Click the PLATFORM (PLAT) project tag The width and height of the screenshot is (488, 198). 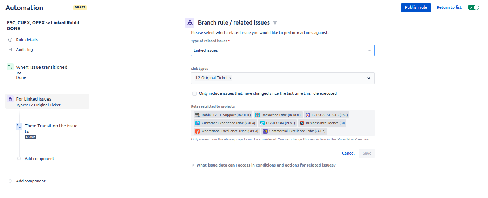277,123
